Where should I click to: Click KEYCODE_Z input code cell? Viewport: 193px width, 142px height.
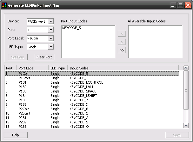click(x=79, y=100)
